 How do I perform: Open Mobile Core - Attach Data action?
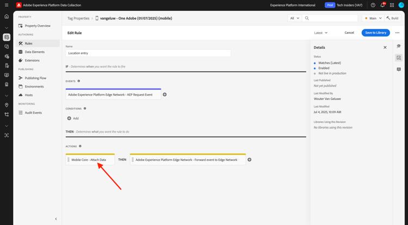(x=90, y=160)
